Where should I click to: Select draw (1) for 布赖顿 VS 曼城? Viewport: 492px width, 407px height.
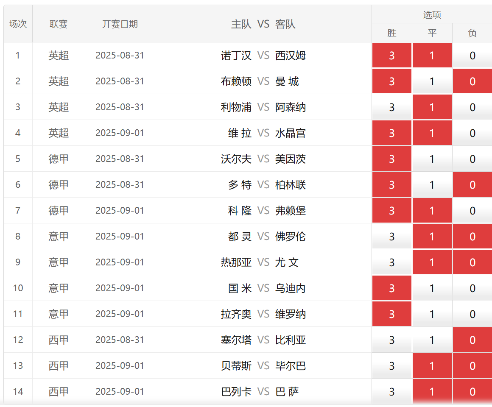[432, 81]
